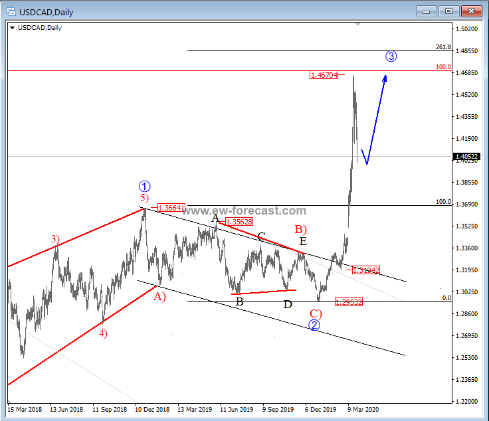Select red wave C) label
489x421 pixels.
click(x=315, y=313)
